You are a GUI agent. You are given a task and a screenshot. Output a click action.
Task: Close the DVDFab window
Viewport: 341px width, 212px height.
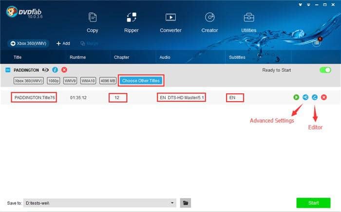point(333,4)
